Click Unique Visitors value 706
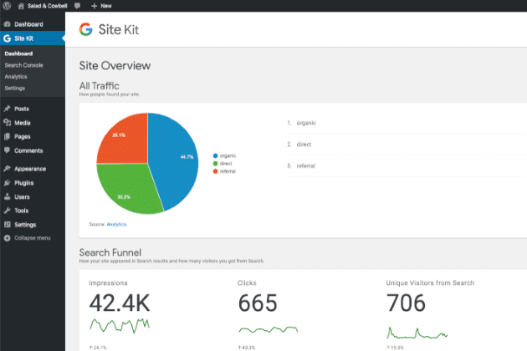Screen dimensions: 527x351 click(406, 303)
